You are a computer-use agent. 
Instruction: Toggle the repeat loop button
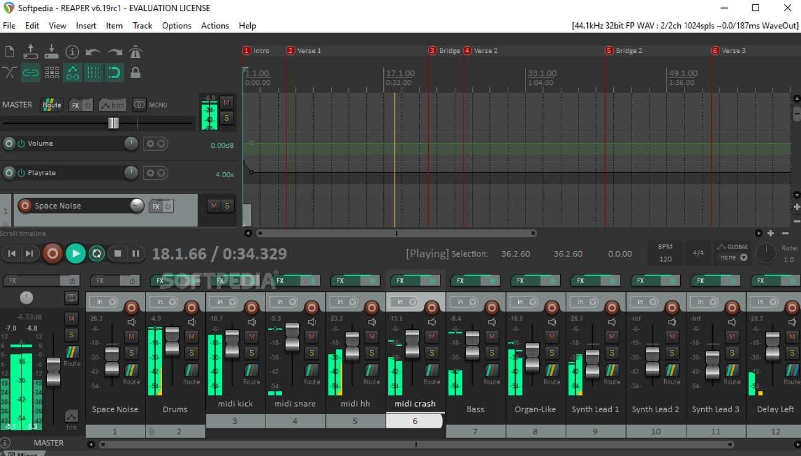(x=97, y=253)
